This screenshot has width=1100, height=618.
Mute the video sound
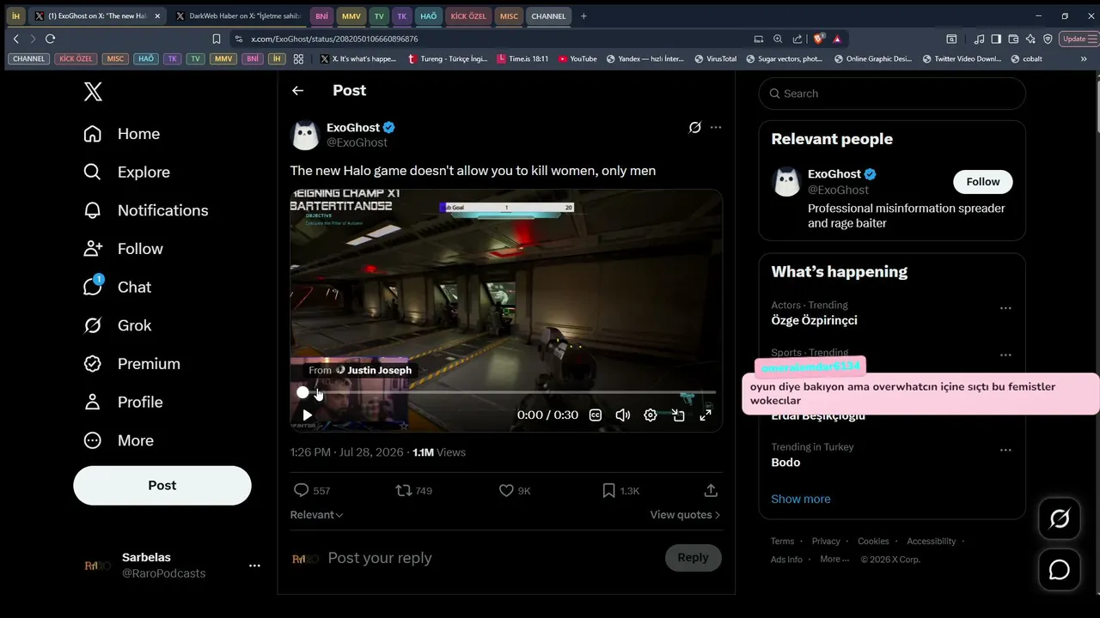click(623, 415)
